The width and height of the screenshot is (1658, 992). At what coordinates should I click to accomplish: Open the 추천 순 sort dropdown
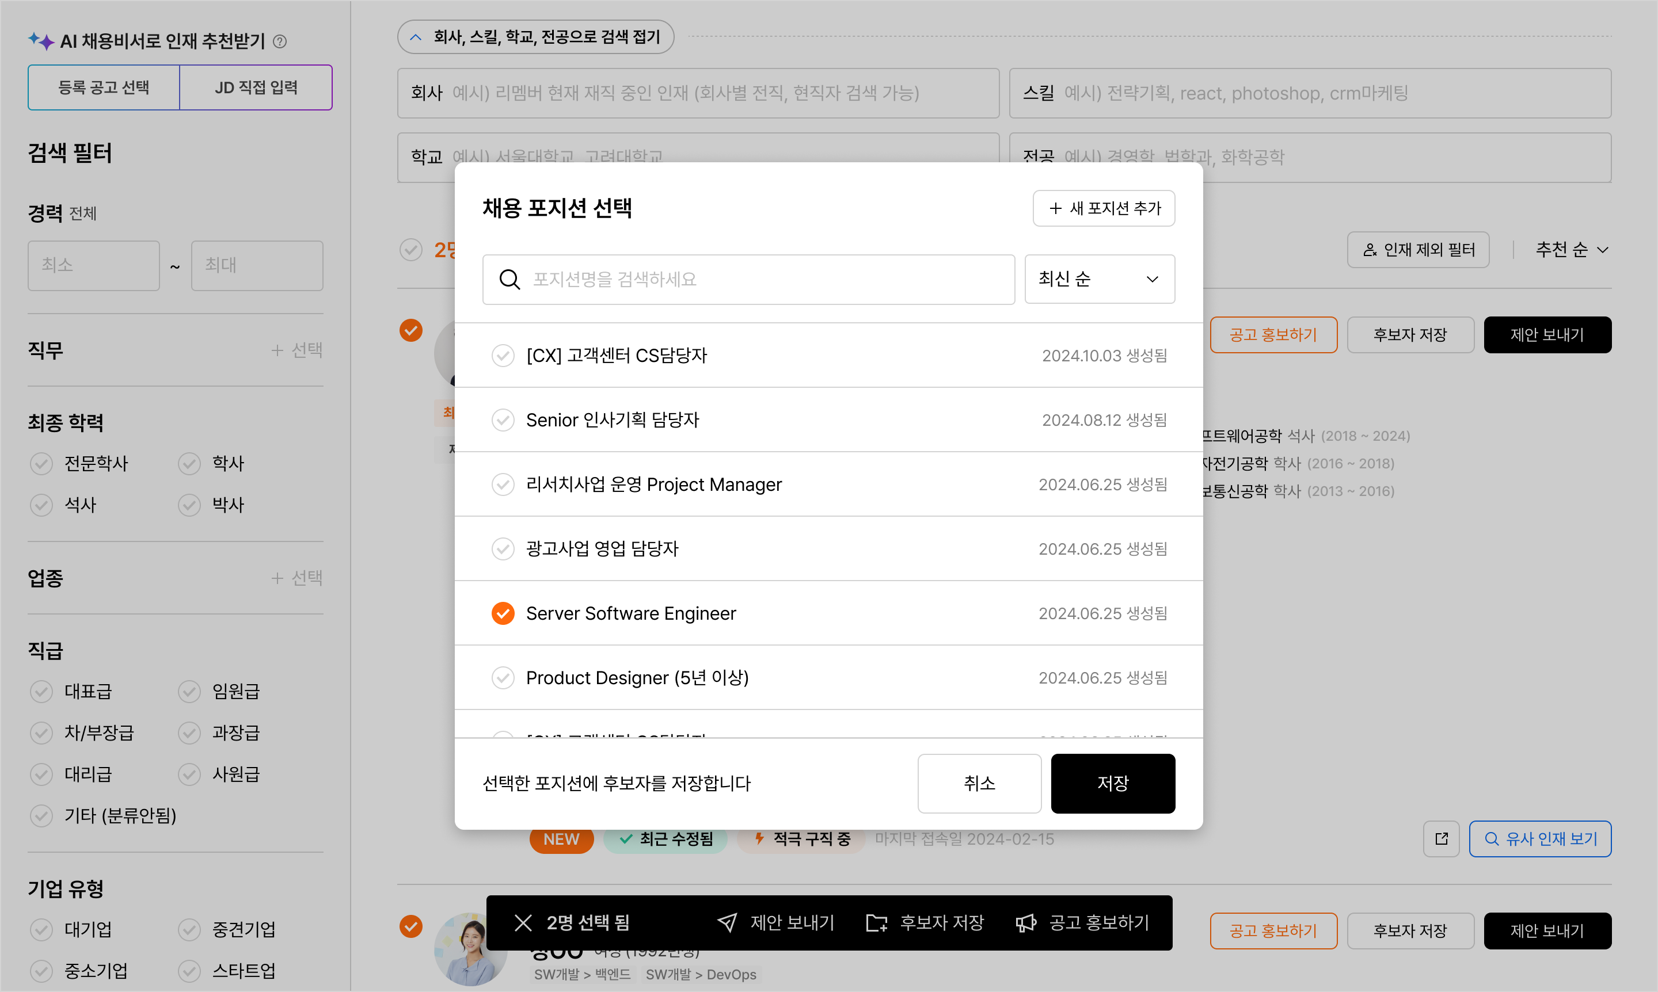[1571, 250]
